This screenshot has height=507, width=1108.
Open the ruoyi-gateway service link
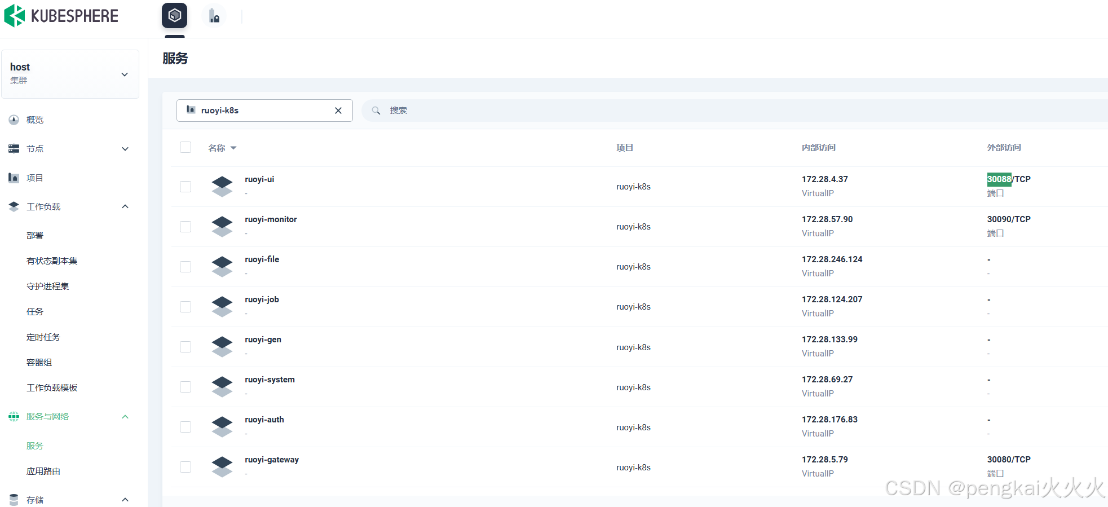(x=272, y=460)
